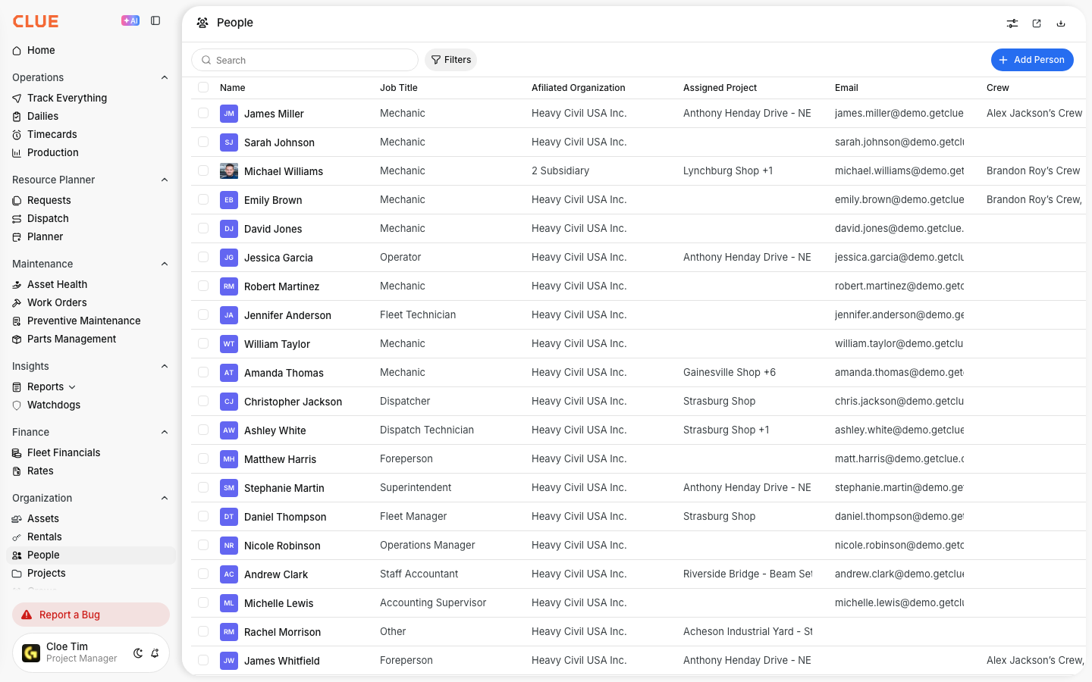
Task: Collapse the Insights section
Action: click(165, 366)
